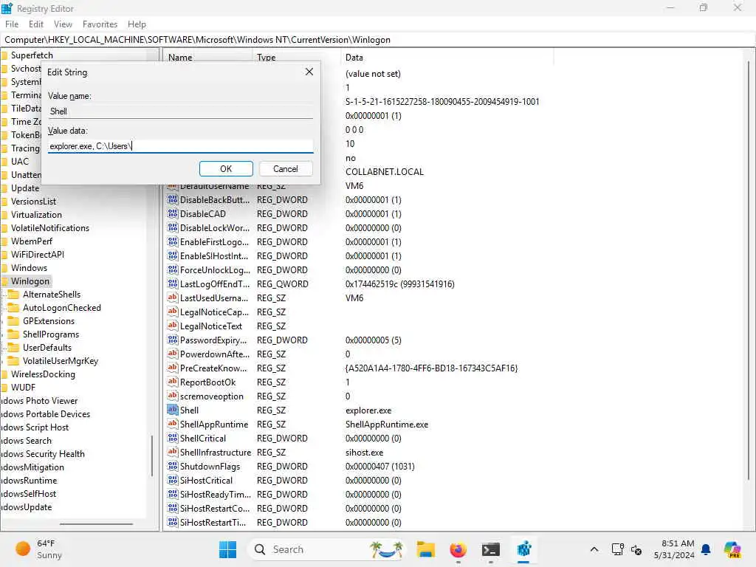Click the SiHostReadyTimeOut value name
The image size is (756, 567).
pyautogui.click(x=215, y=494)
